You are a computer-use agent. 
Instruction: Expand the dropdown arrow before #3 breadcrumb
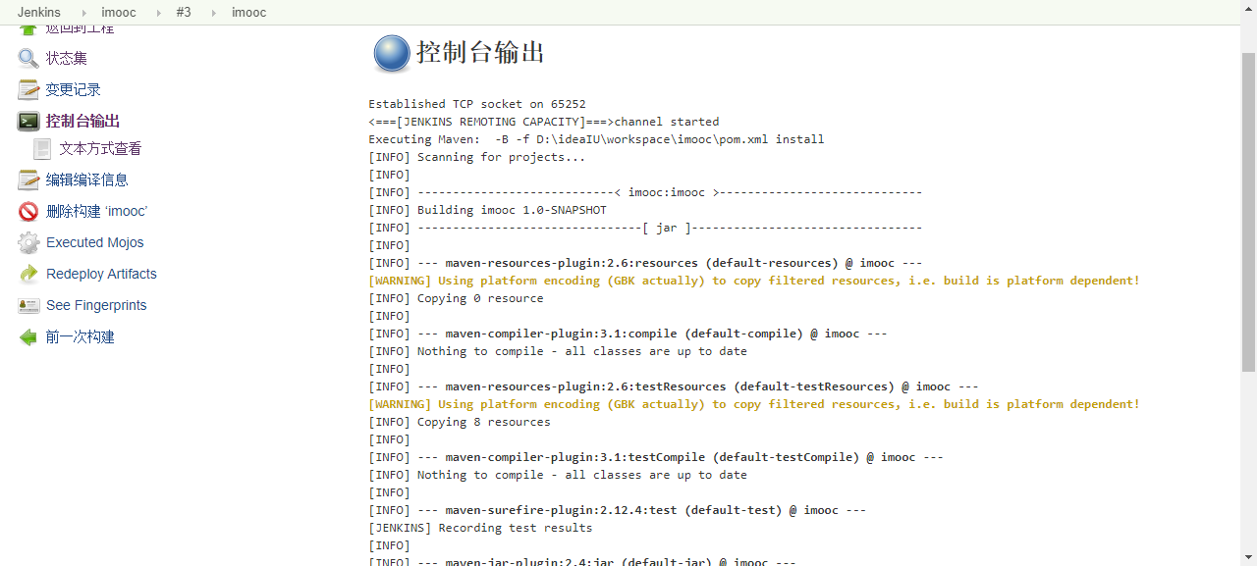pyautogui.click(x=157, y=13)
